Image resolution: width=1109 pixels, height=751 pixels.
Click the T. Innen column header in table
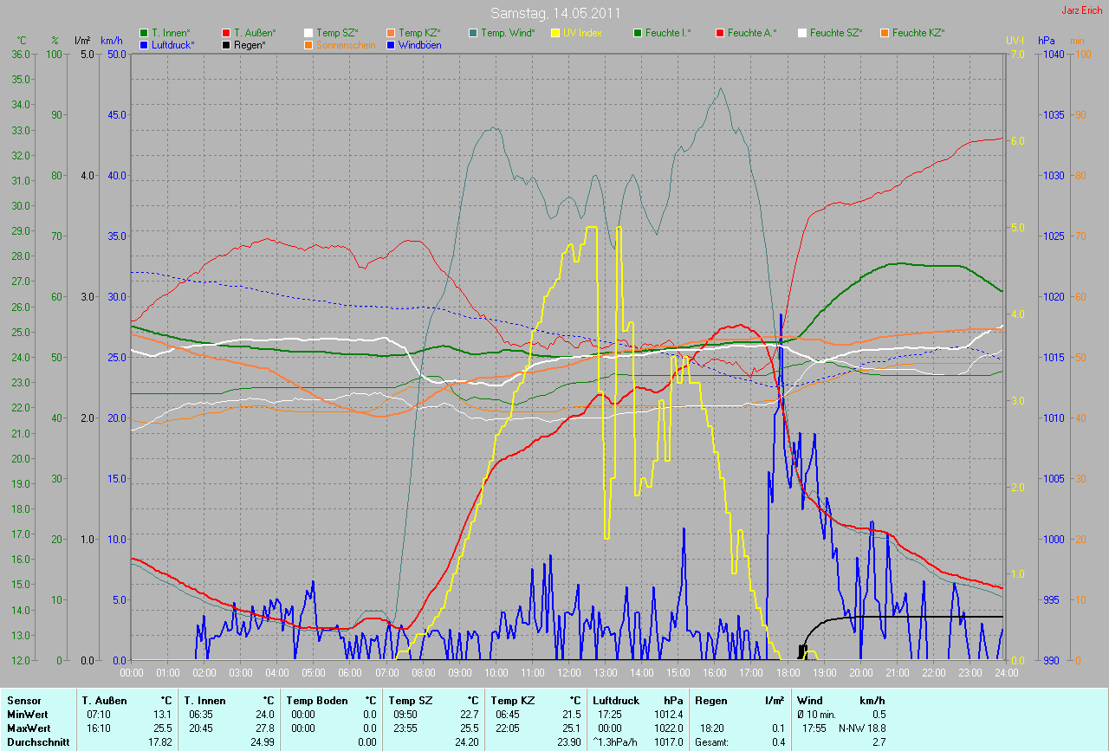[x=204, y=701]
